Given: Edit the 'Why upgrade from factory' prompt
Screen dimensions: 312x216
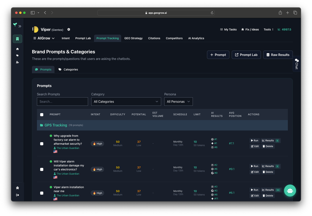Looking at the screenshot, I should click(255, 146).
